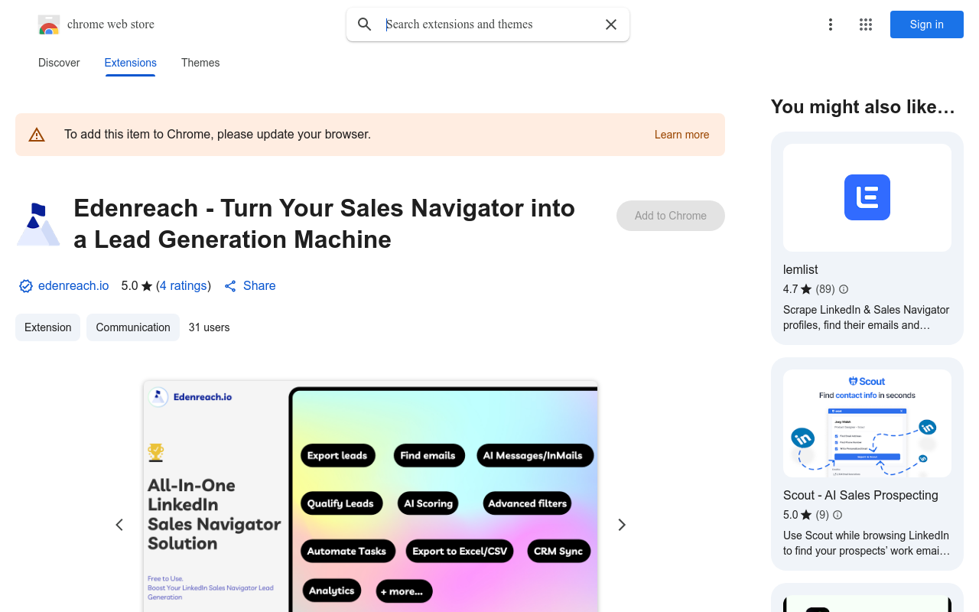Screen dimensions: 979x612
Task: Switch to the Extensions tab
Action: (131, 63)
